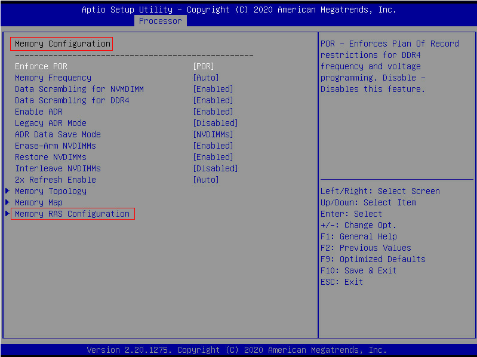Change the Interleave NVDIMMs [Disabled] value
Viewport: 477px width, 357px height.
[215, 168]
